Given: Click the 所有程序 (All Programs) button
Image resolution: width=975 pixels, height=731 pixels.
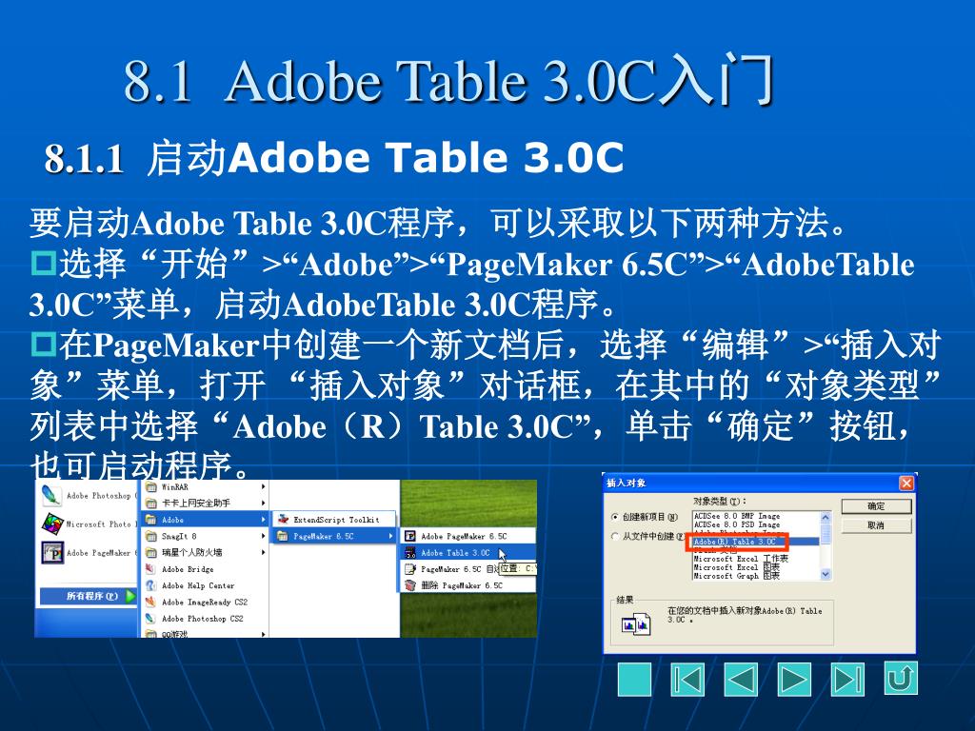Looking at the screenshot, I should [x=87, y=596].
